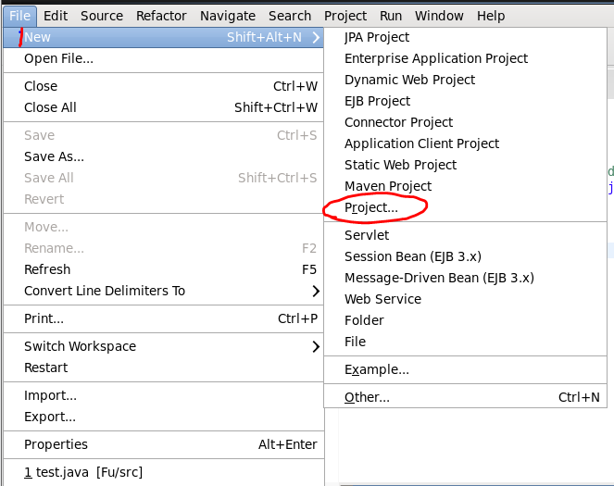Pick Session Bean (EJB 3.x)
This screenshot has width=614, height=486.
tap(413, 256)
